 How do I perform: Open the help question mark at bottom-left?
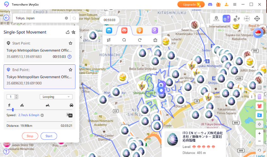point(6,151)
